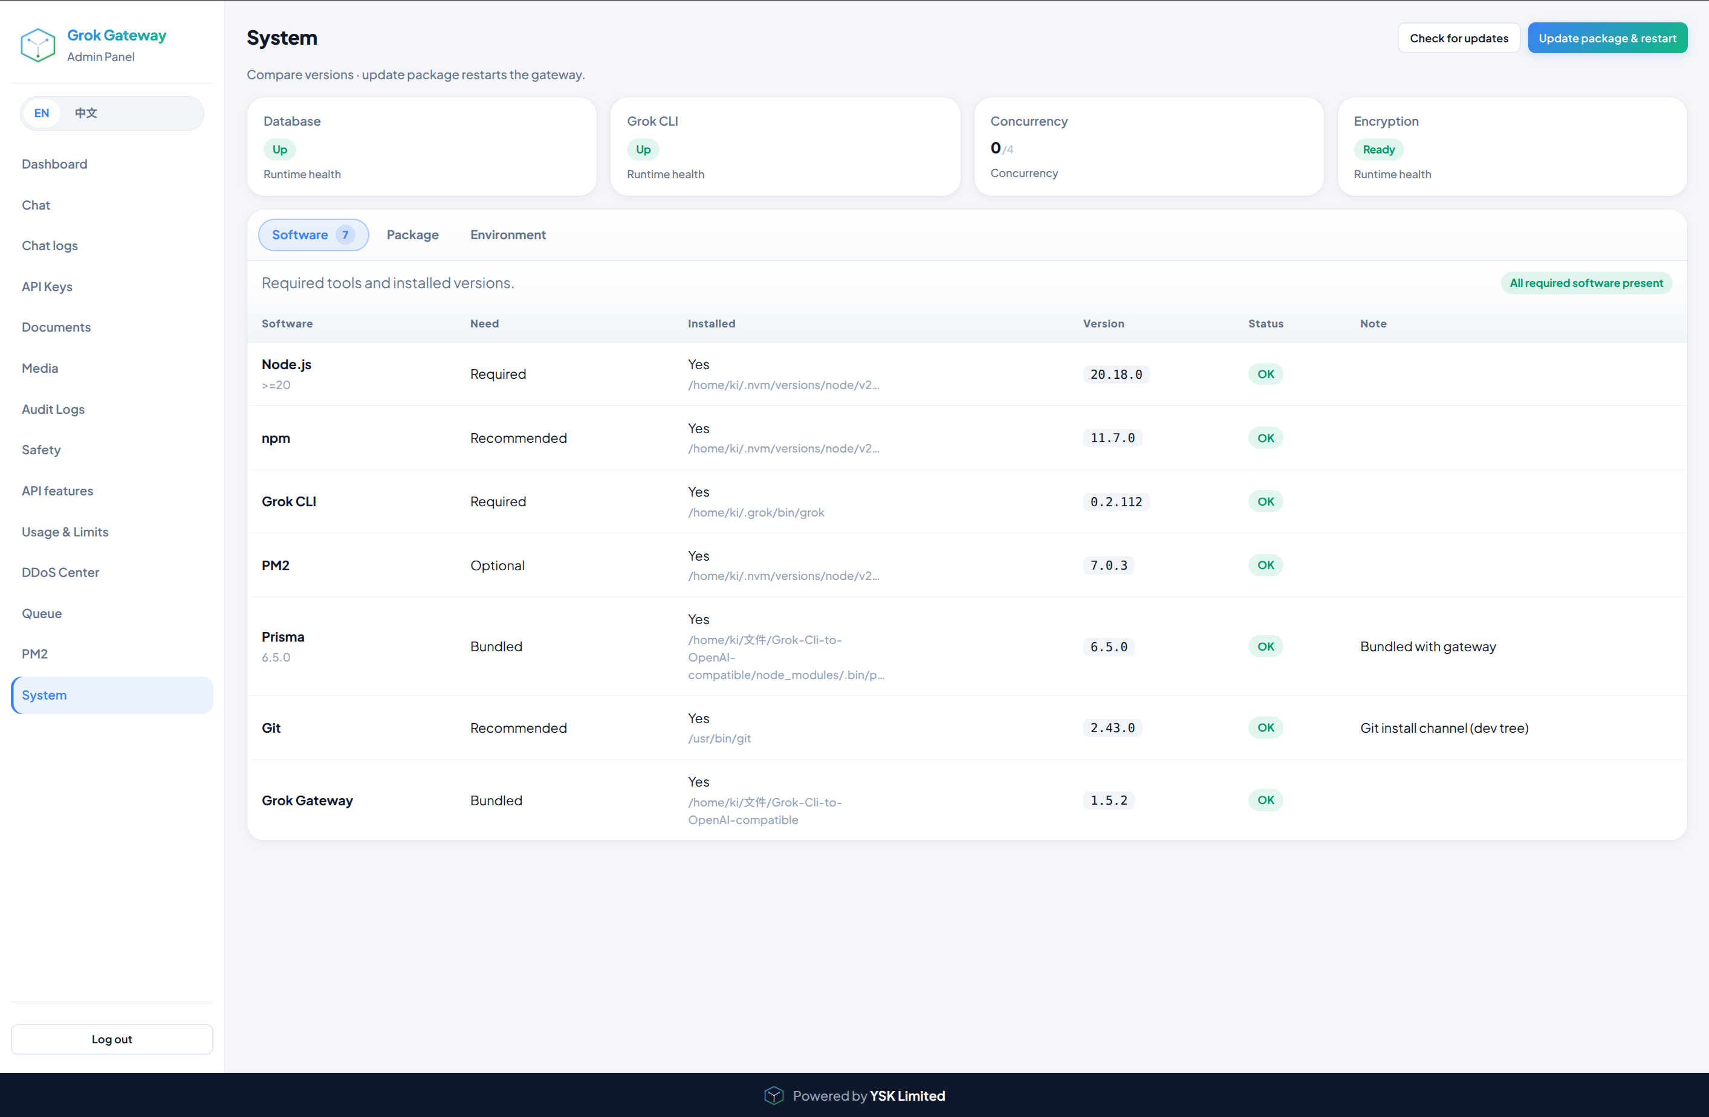1709x1117 pixels.
Task: Click version 7.0.3 for PM2
Action: click(1109, 566)
